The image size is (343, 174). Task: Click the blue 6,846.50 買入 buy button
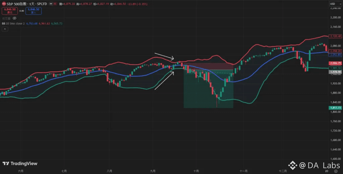pos(34,11)
